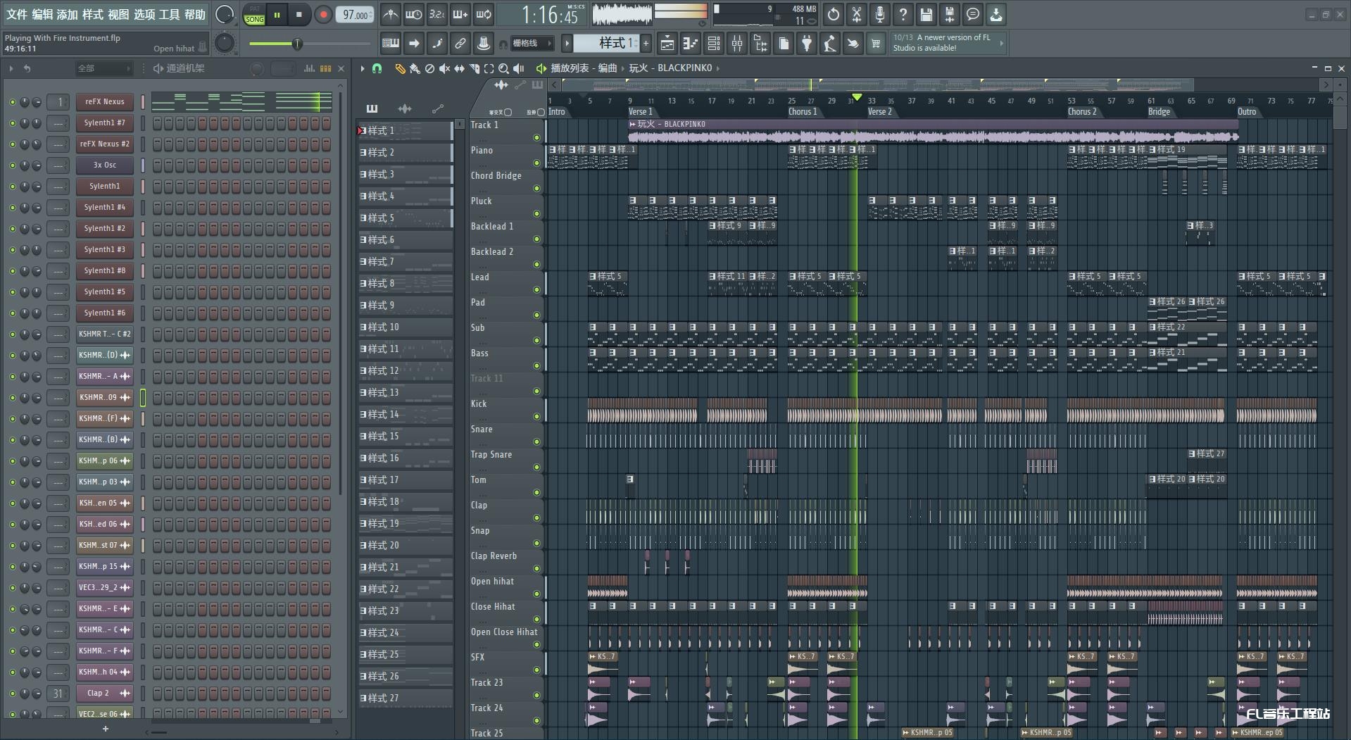Open the 添加 menu
Viewport: 1351px width, 740px height.
[x=68, y=14]
